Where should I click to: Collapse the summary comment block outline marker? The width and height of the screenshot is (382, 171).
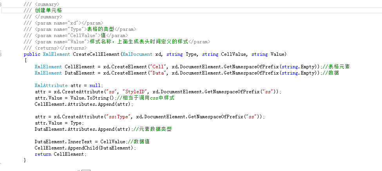pos(0,4)
